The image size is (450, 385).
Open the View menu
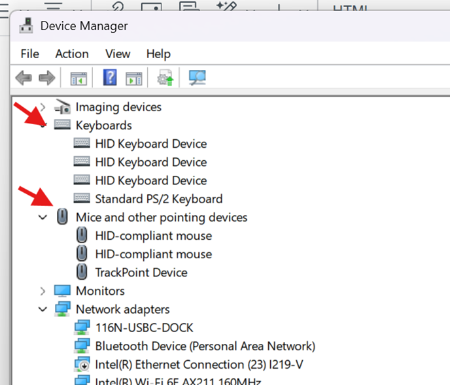(x=118, y=54)
